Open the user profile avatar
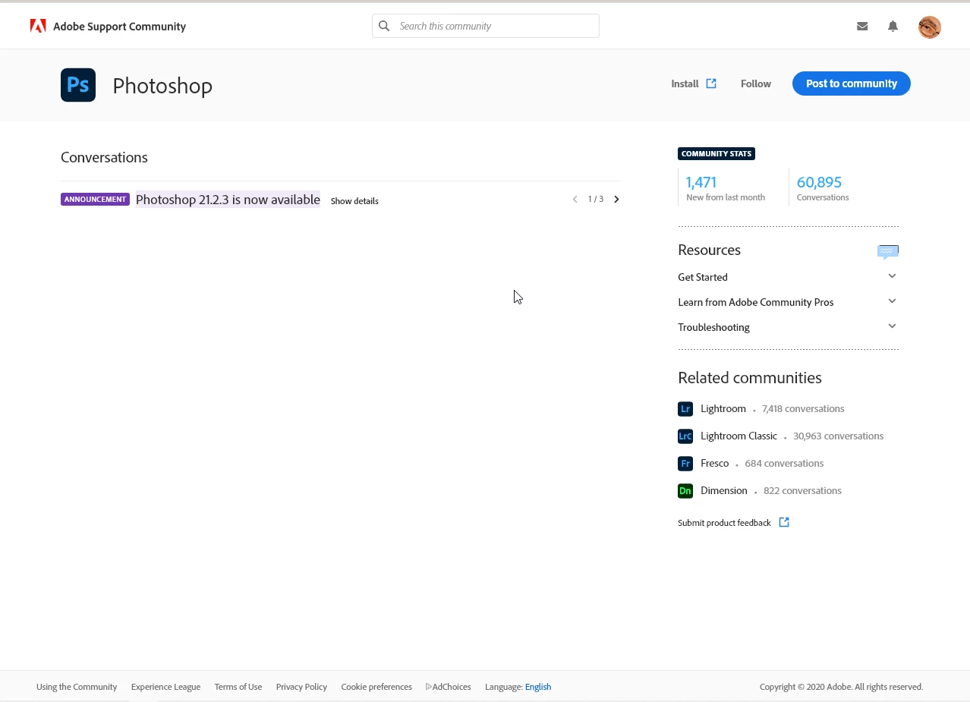Viewport: 970px width, 702px height. coord(929,27)
